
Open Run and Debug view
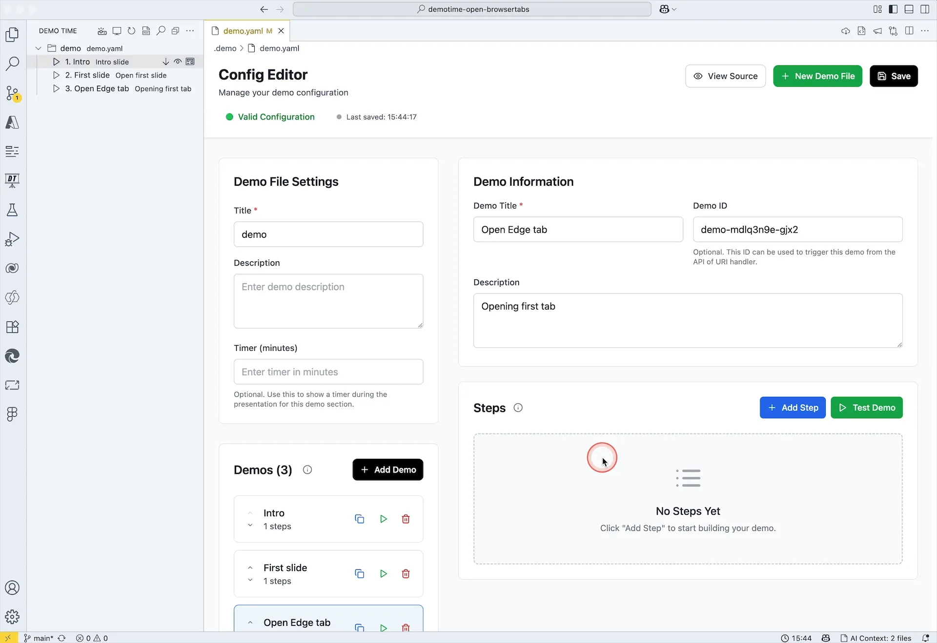click(x=12, y=239)
